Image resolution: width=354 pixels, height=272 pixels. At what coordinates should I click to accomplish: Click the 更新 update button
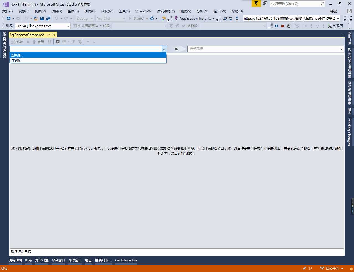click(38, 42)
